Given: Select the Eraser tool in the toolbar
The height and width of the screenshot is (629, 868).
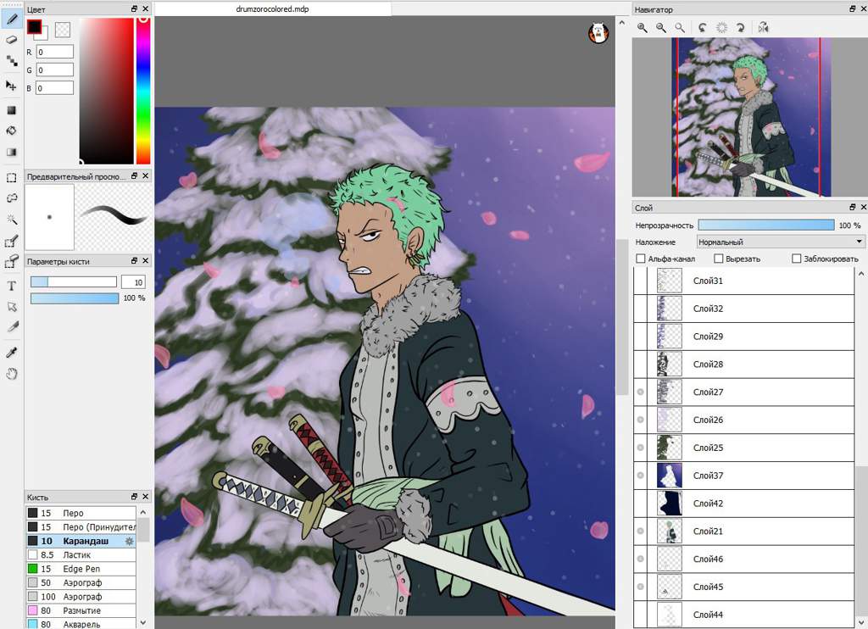Looking at the screenshot, I should click(12, 39).
